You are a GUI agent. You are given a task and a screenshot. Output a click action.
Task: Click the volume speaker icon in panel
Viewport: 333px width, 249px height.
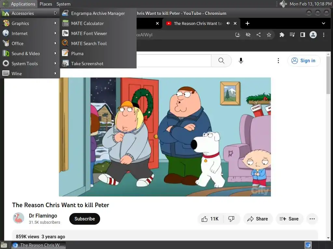(x=283, y=4)
